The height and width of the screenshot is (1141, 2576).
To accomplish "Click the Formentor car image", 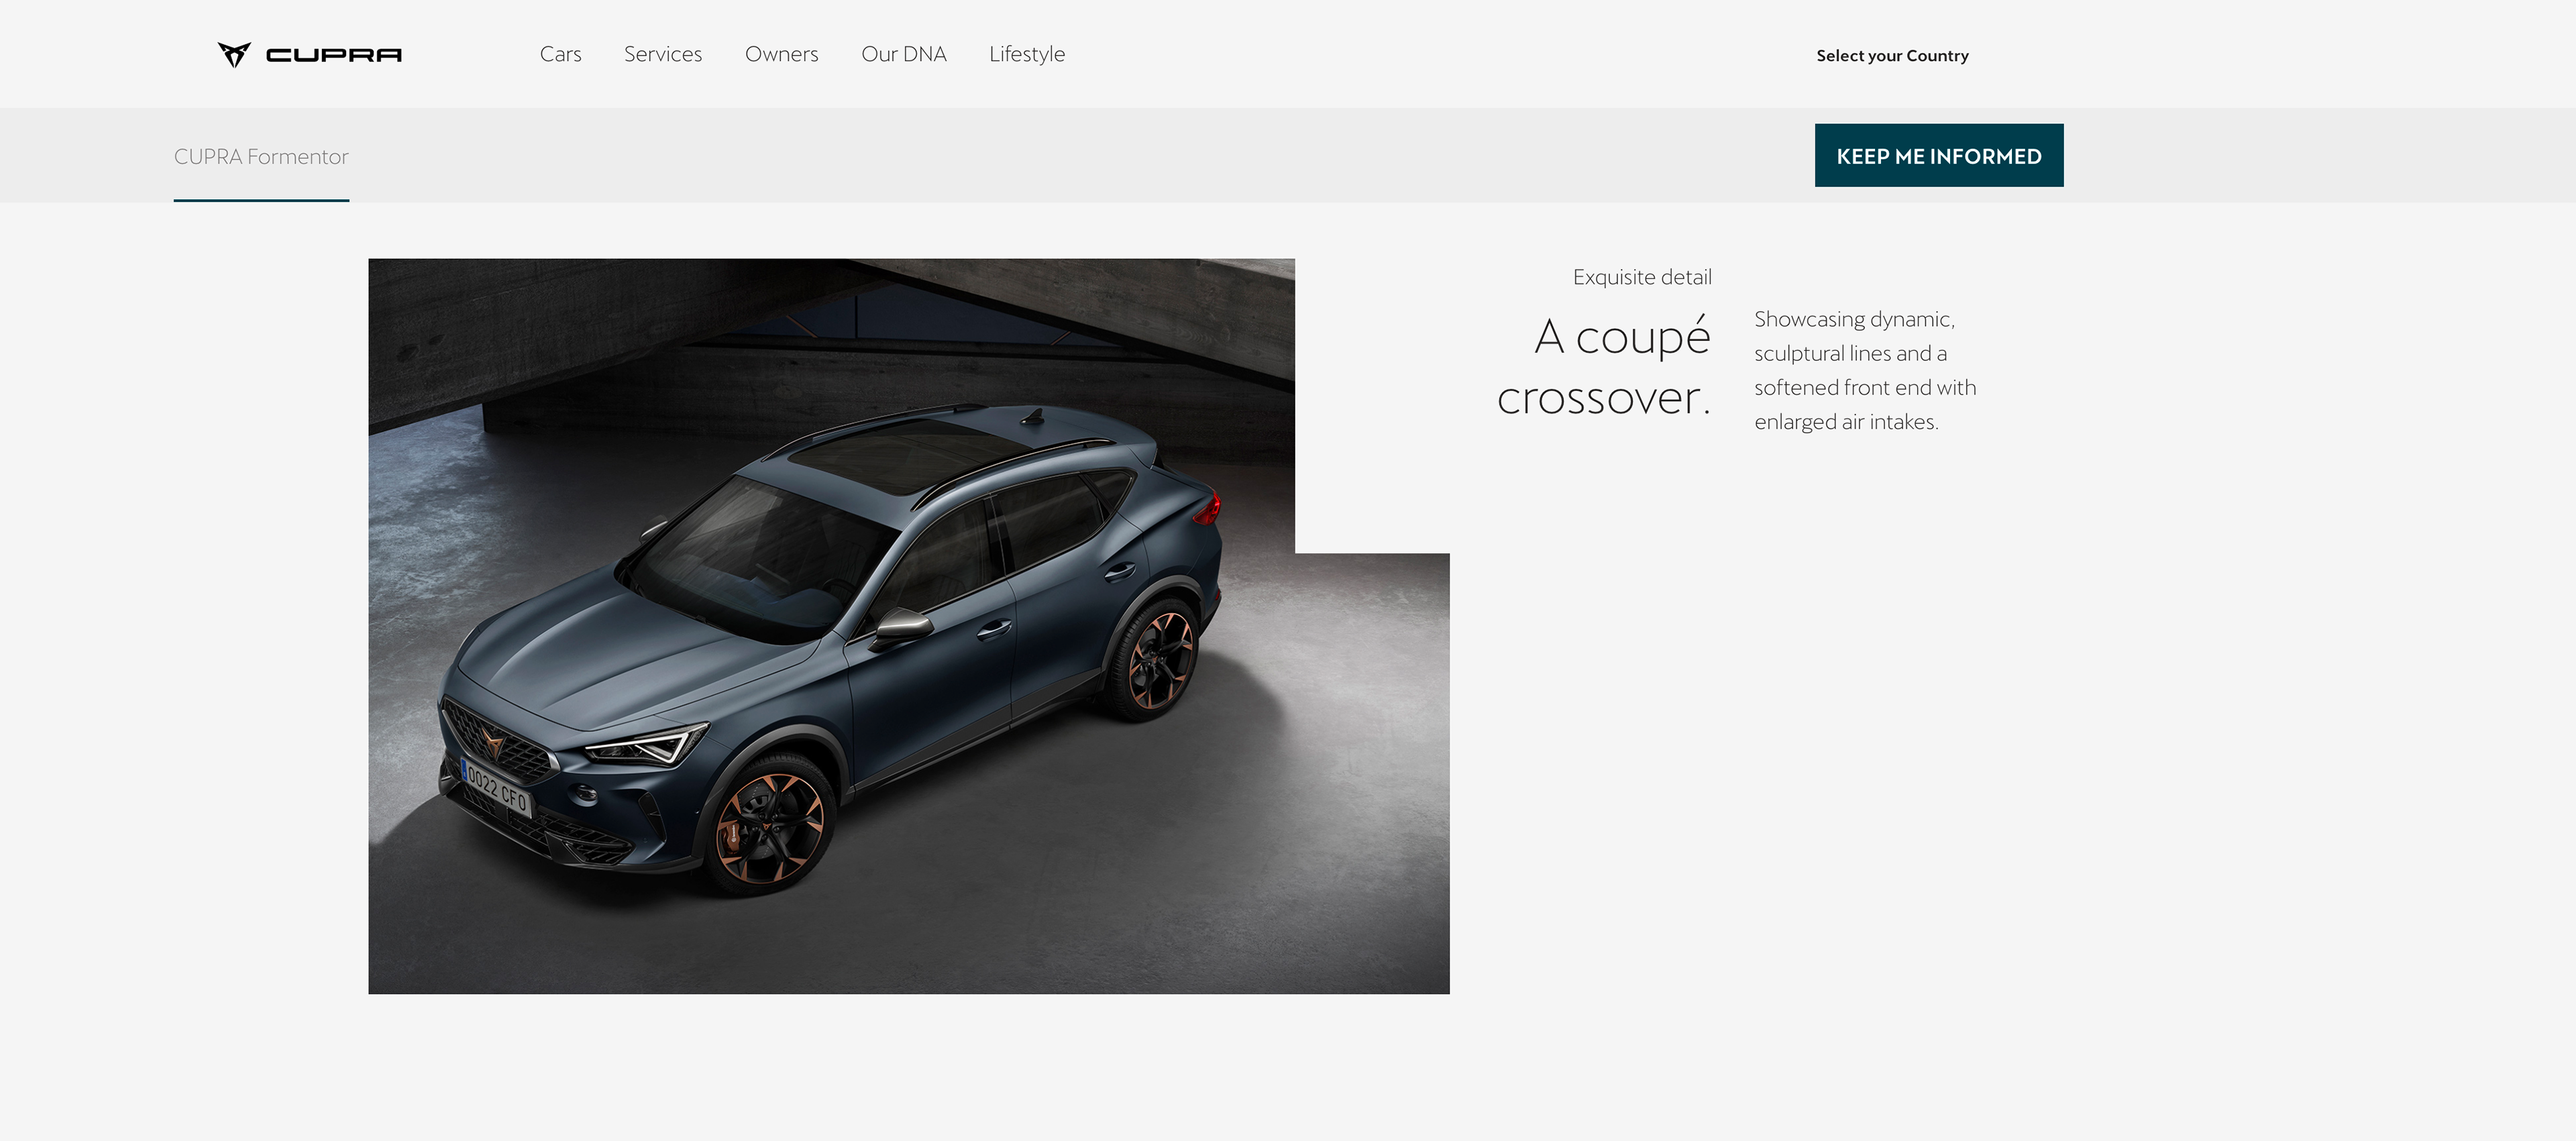I will pyautogui.click(x=908, y=626).
